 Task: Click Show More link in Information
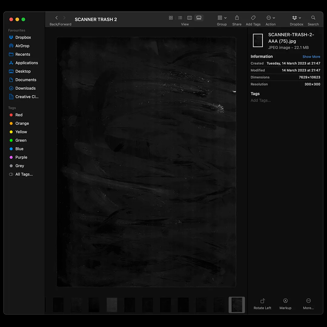pyautogui.click(x=311, y=57)
